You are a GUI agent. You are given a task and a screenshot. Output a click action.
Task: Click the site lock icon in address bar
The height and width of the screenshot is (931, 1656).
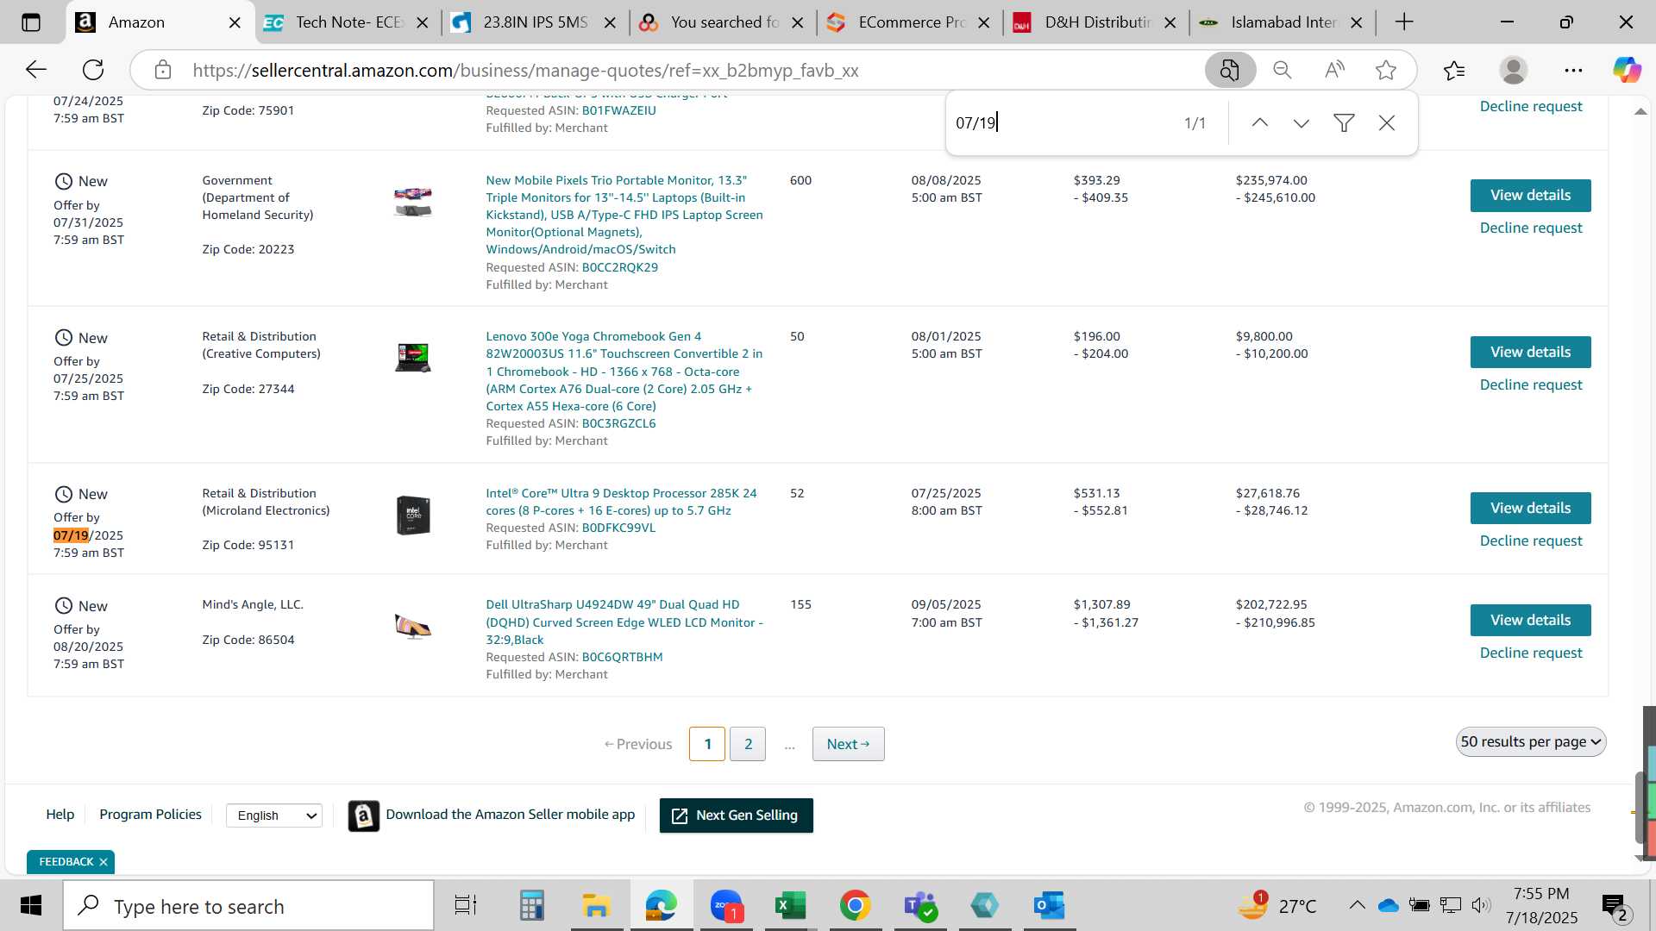tap(163, 70)
